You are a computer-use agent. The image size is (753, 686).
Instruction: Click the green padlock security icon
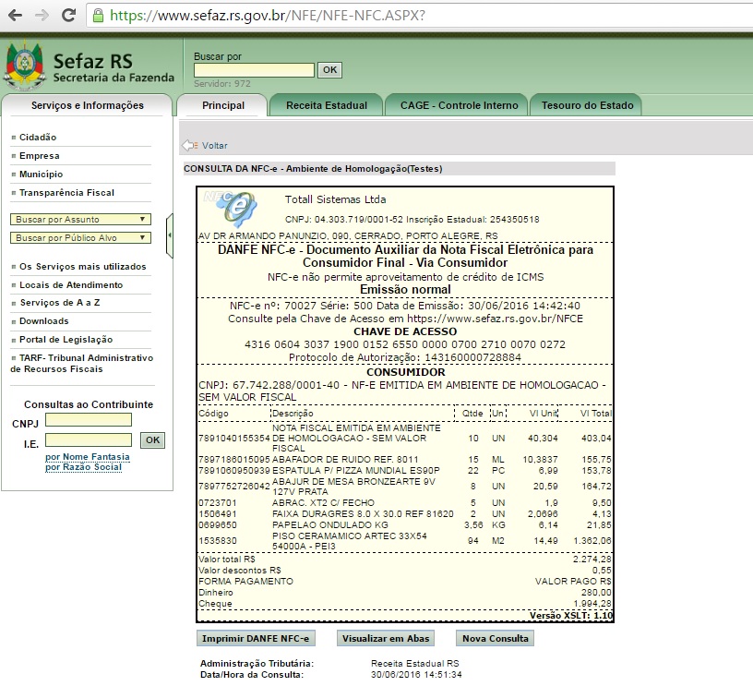98,16
